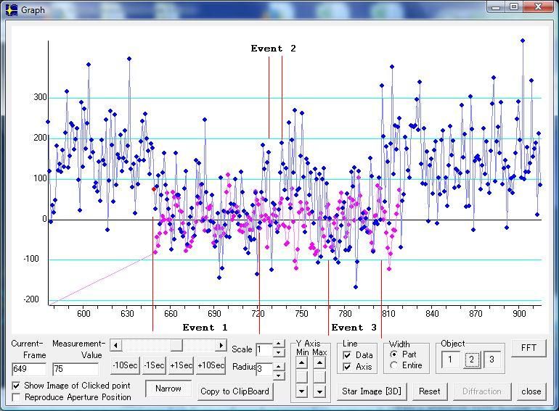This screenshot has width=559, height=411.
Task: Decrease Radius with down arrow
Action: [279, 375]
